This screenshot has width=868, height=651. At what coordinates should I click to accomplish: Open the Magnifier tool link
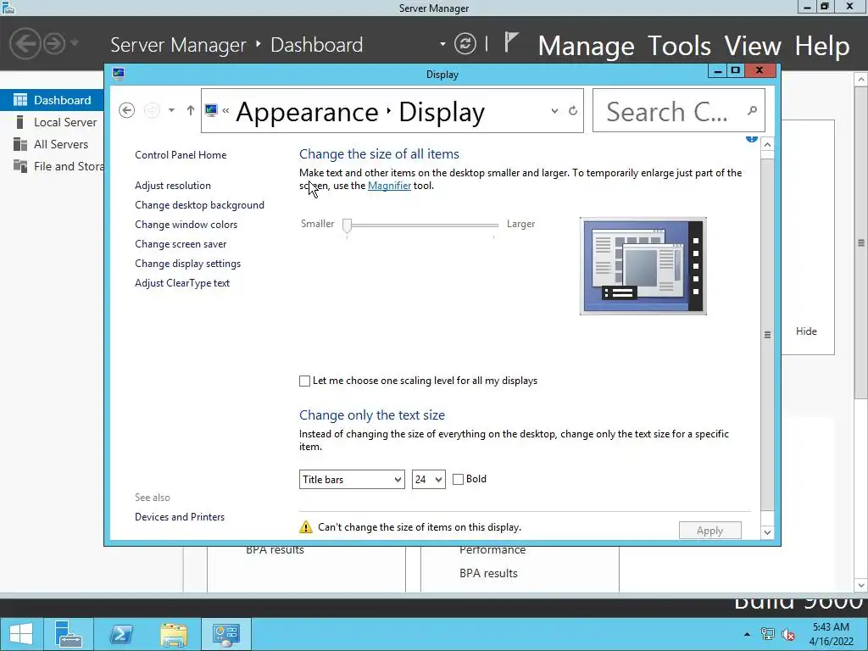pyautogui.click(x=389, y=186)
